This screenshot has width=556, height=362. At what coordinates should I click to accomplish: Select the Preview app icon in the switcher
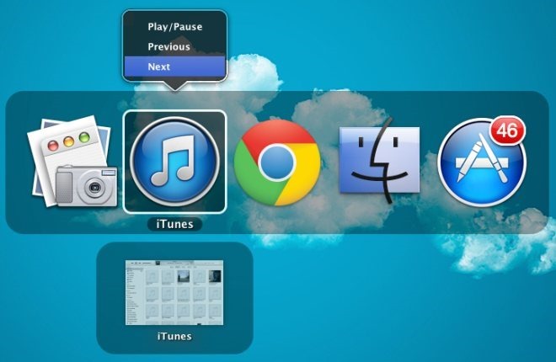point(72,162)
